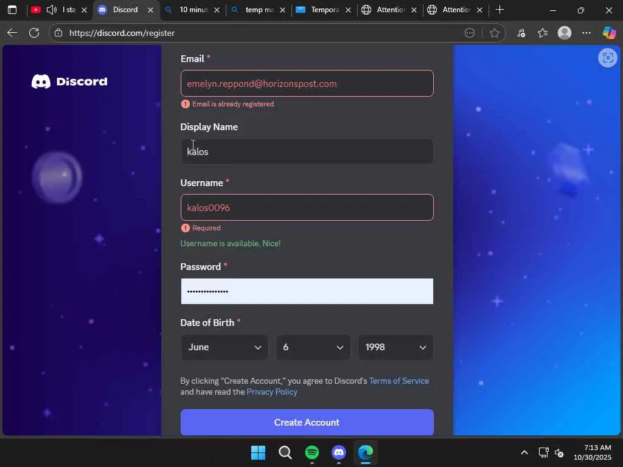Screen dimensions: 623x467
Task: Open the month dropdown showing June
Action: [224, 347]
